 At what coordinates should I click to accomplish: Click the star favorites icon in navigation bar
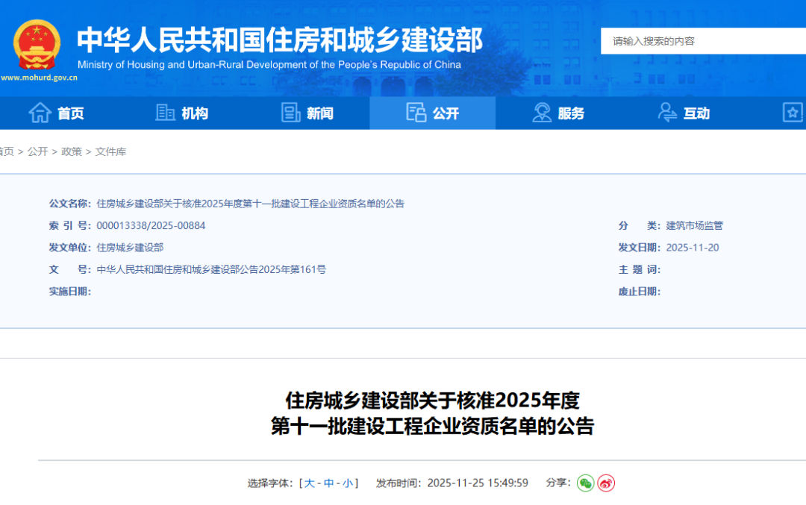[793, 113]
